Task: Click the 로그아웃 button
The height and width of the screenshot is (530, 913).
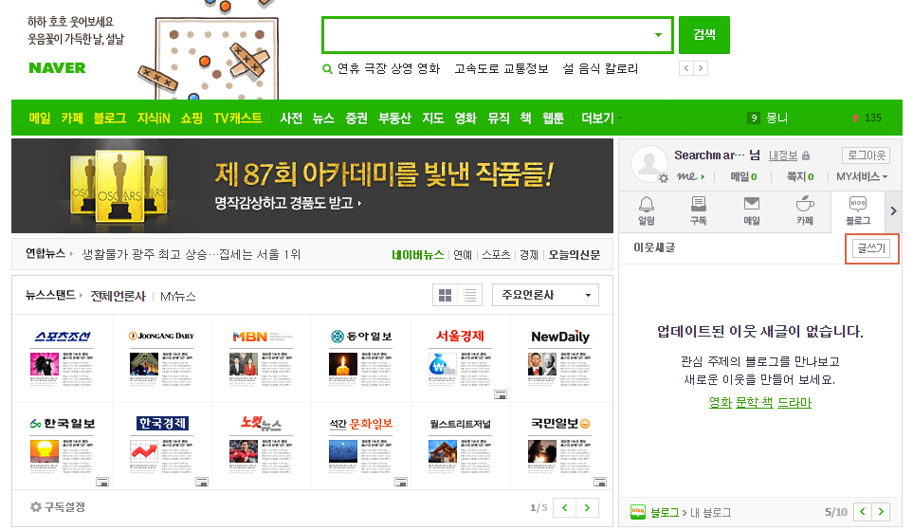Action: [x=866, y=155]
